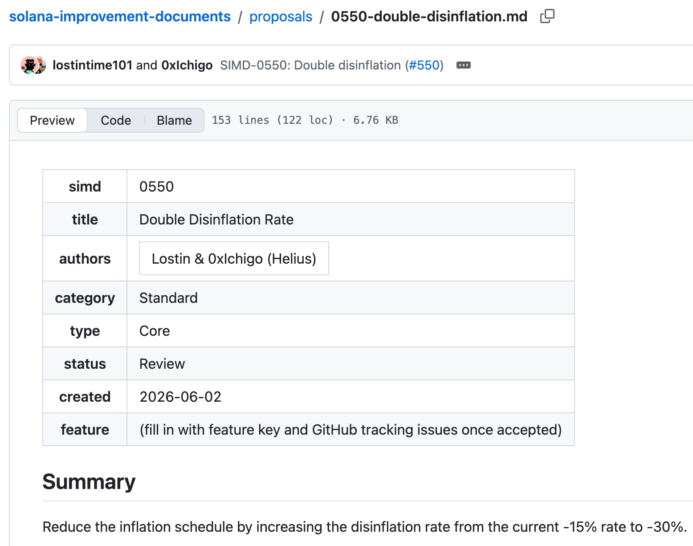
Task: Select the Double Disinflation Rate title cell
Action: [351, 219]
